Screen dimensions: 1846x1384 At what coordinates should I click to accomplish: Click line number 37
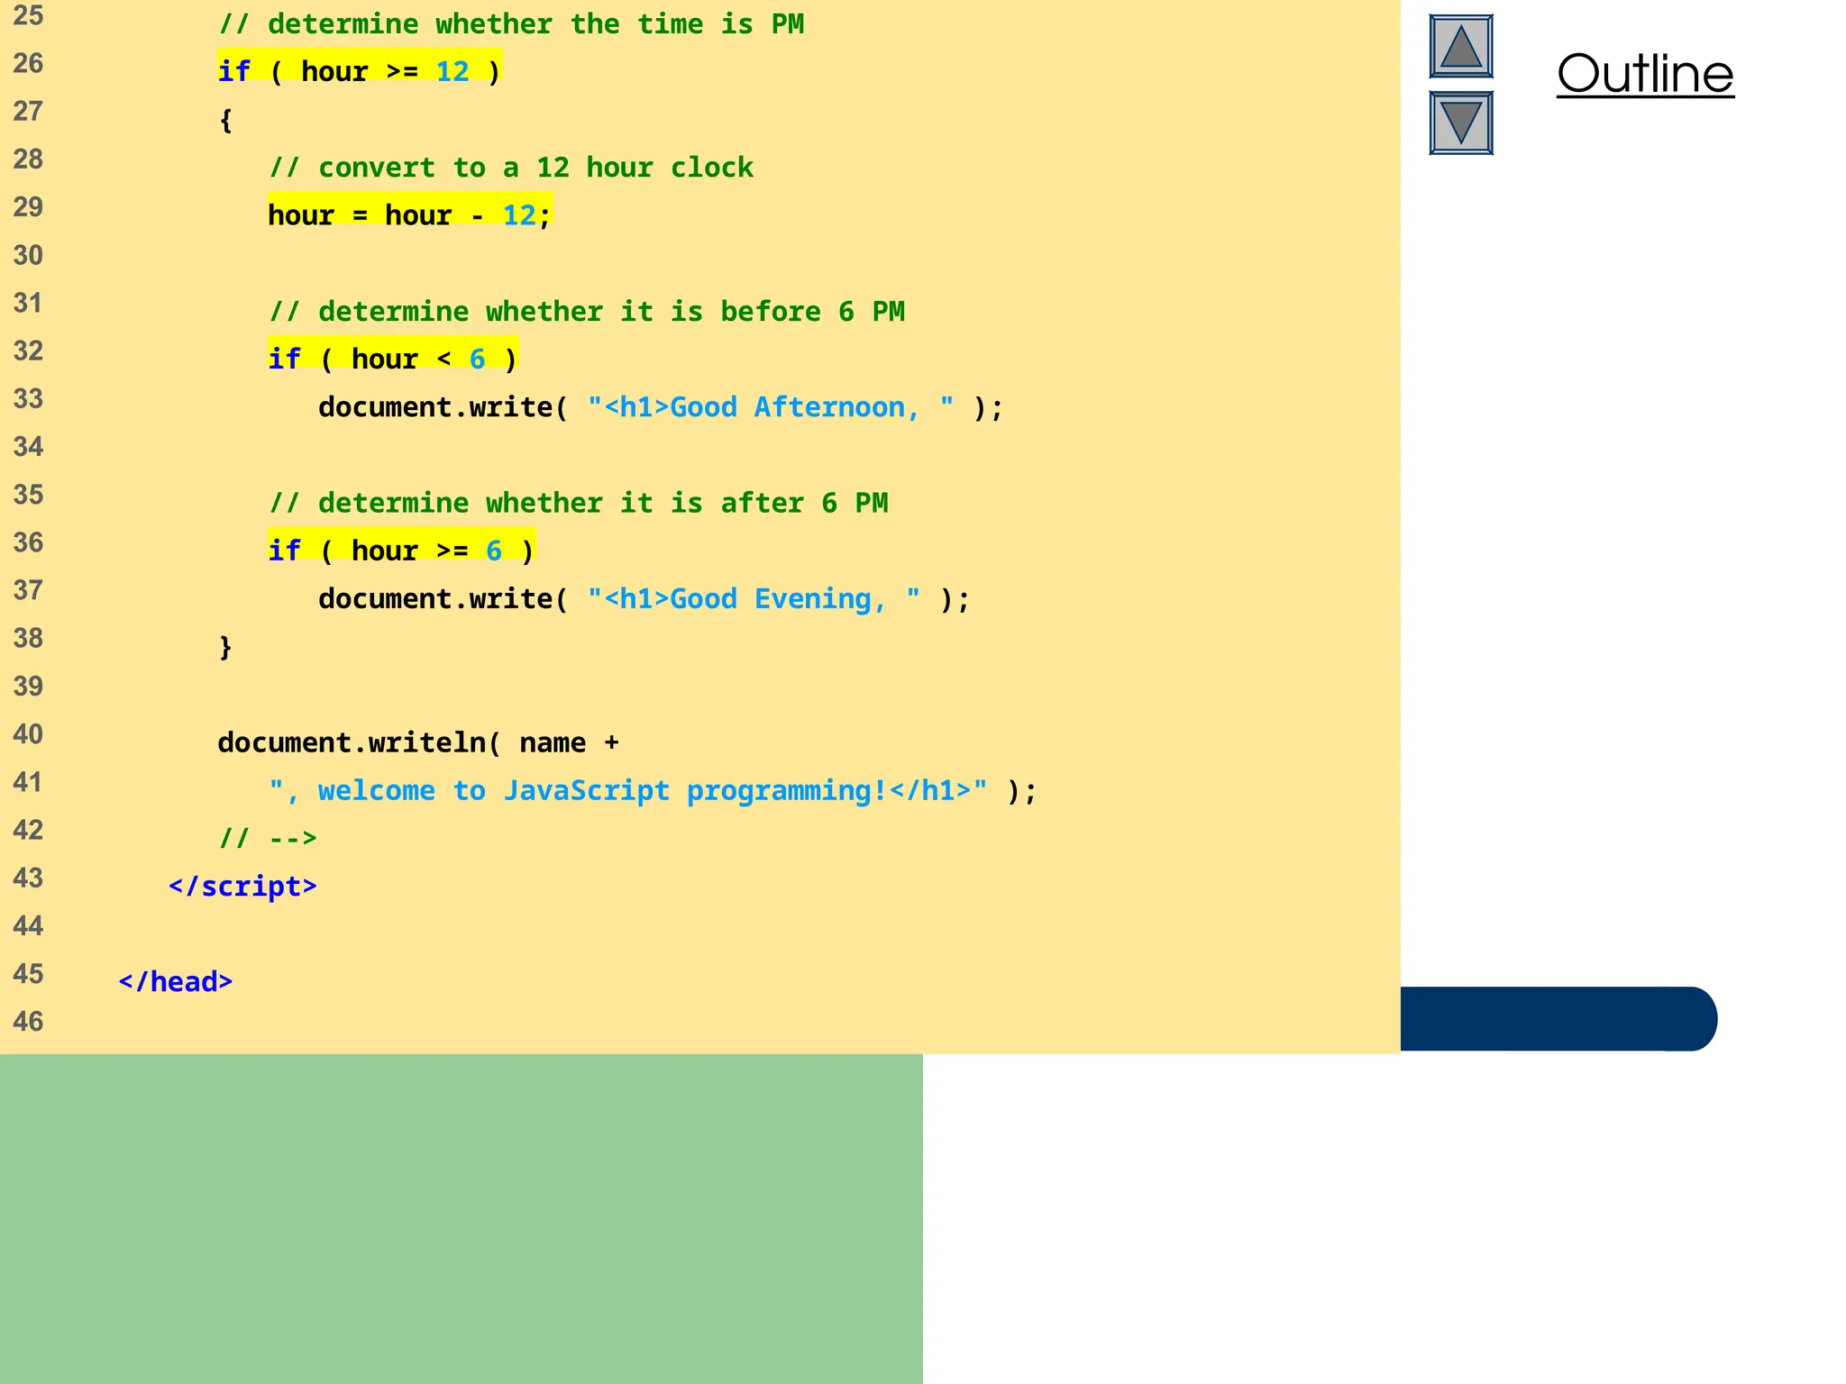point(28,590)
